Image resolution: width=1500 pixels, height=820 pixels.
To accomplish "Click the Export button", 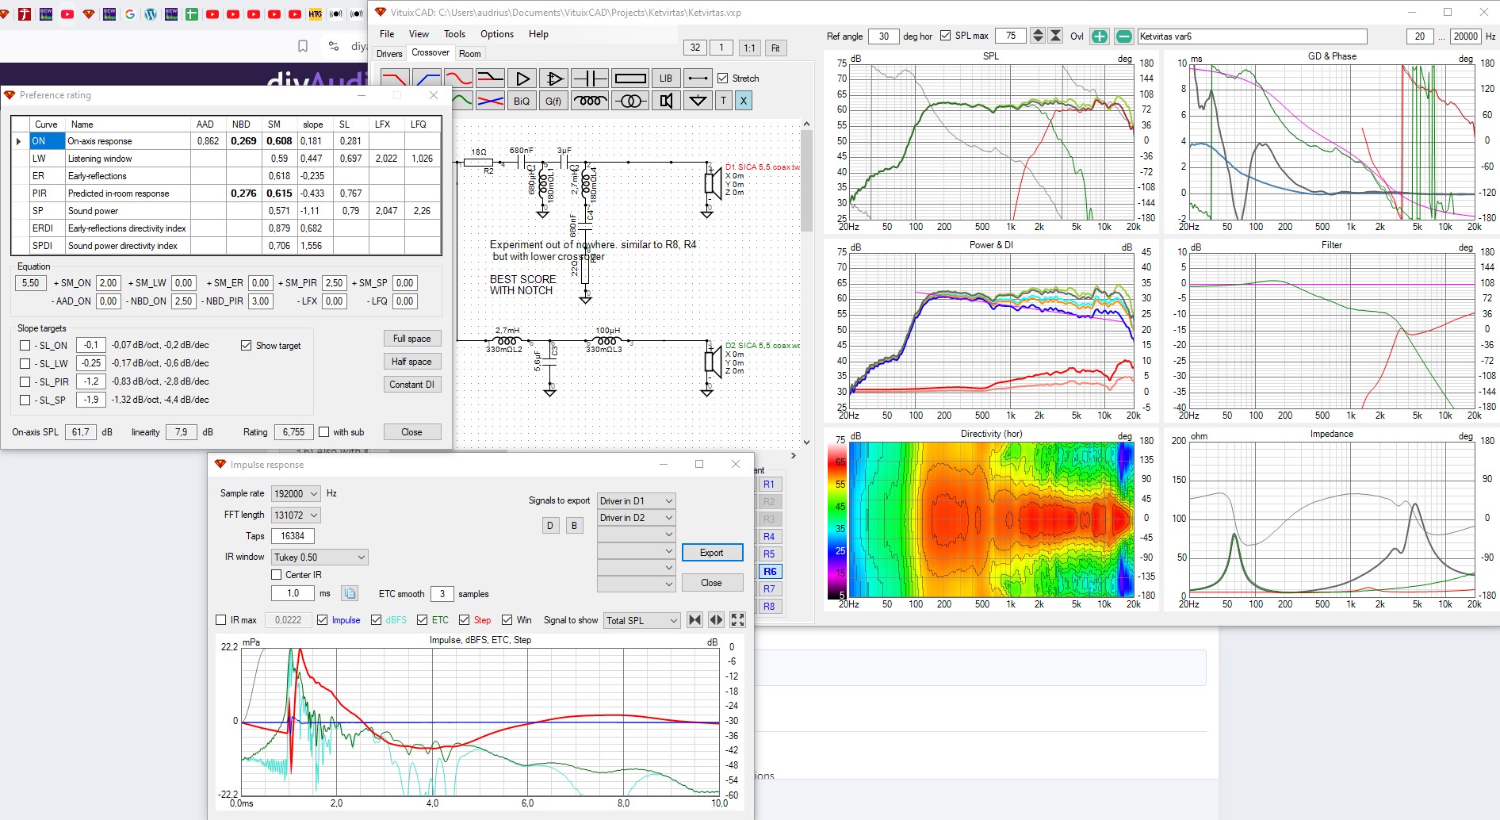I will 712,553.
